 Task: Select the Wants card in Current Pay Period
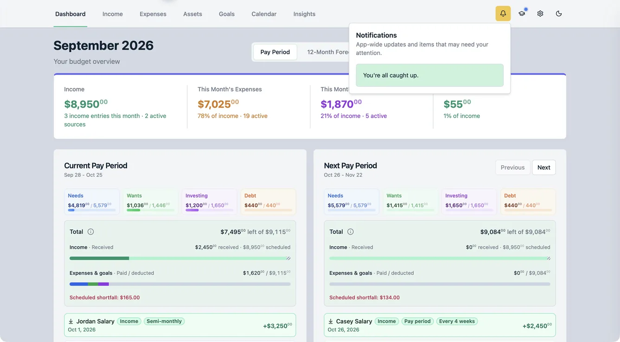coord(151,202)
